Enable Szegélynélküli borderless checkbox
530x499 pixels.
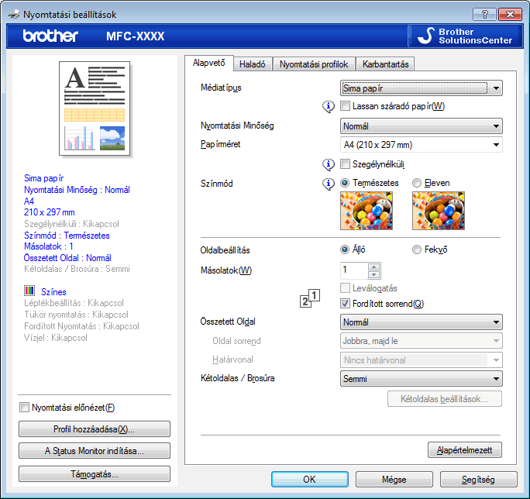[x=345, y=164]
